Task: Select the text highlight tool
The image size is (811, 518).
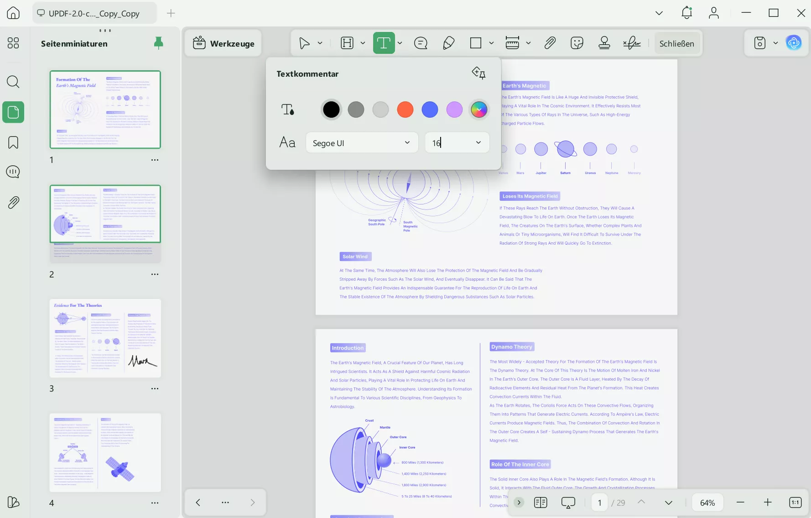Action: [347, 43]
